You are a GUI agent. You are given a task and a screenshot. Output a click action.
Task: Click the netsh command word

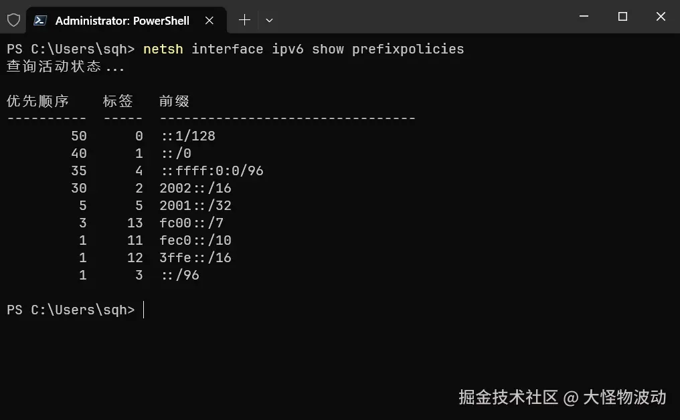pyautogui.click(x=163, y=49)
